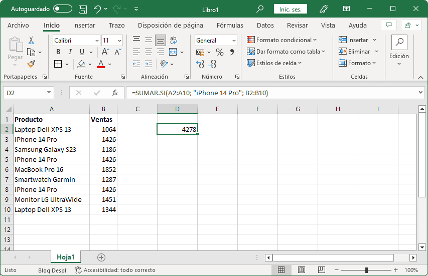Click the Increase decimal icon
Viewport: 428px width, 276px height.
[200, 64]
